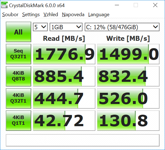Open the Soubor menu
This screenshot has height=150, width=165.
pyautogui.click(x=10, y=15)
